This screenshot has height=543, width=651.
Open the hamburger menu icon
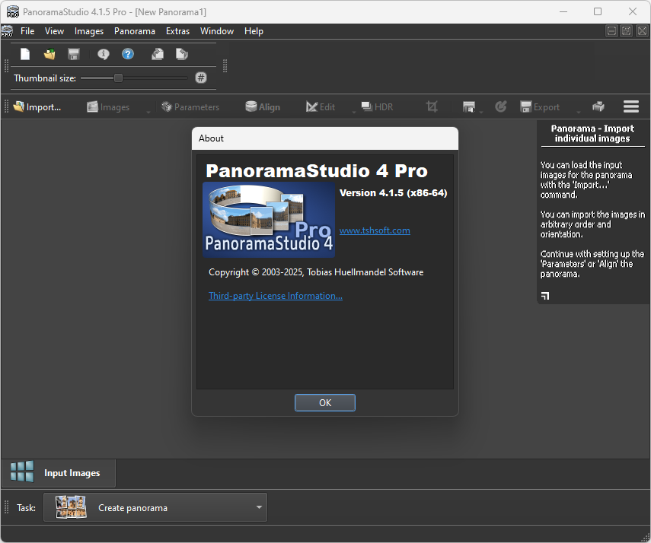[x=631, y=106]
